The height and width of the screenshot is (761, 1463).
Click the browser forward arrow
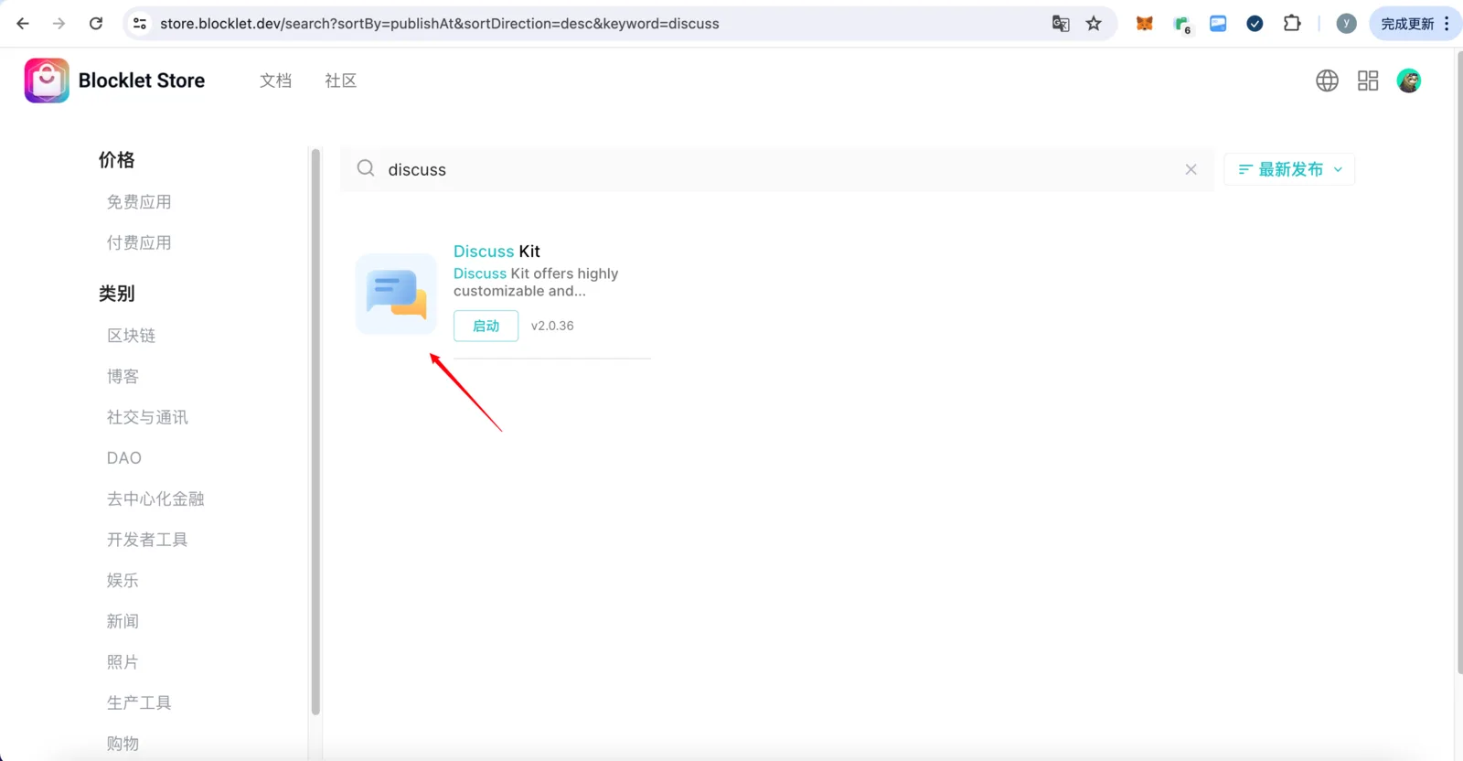(59, 24)
